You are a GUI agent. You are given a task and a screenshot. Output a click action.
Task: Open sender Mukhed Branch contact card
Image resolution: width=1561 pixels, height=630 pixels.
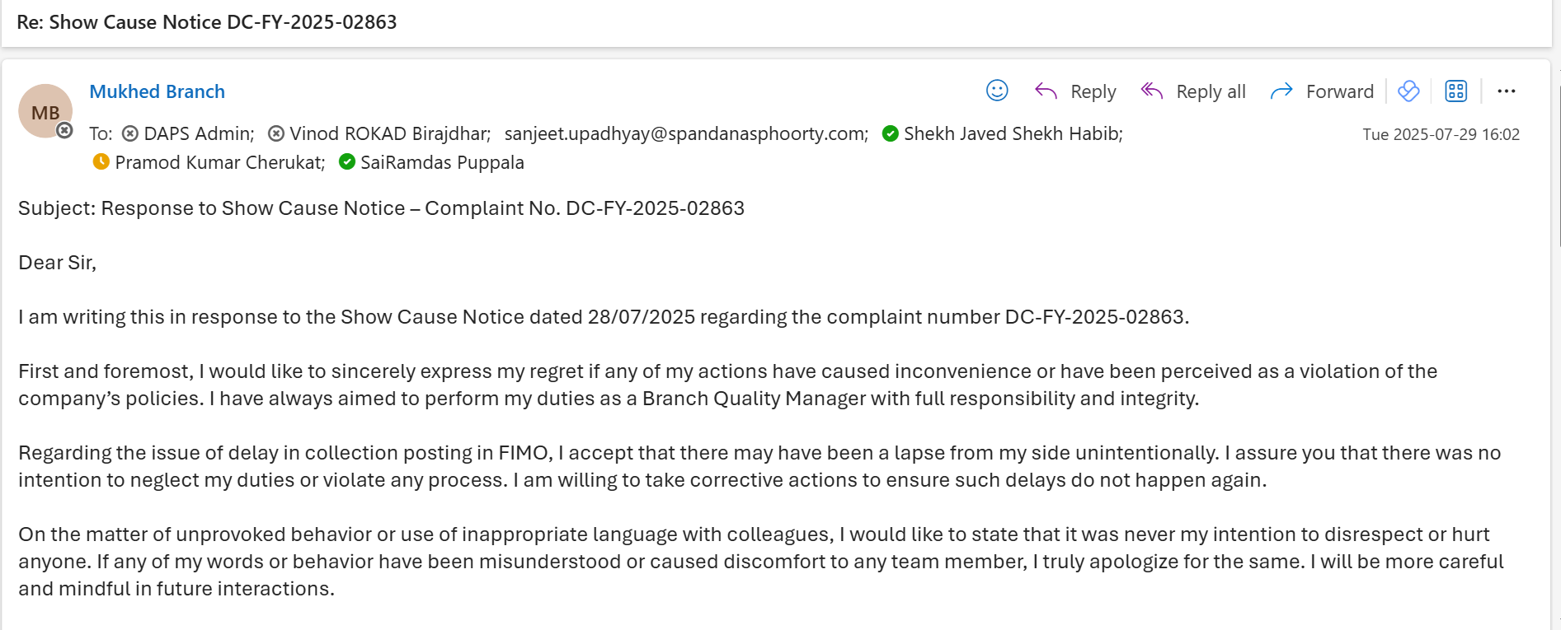tap(157, 91)
